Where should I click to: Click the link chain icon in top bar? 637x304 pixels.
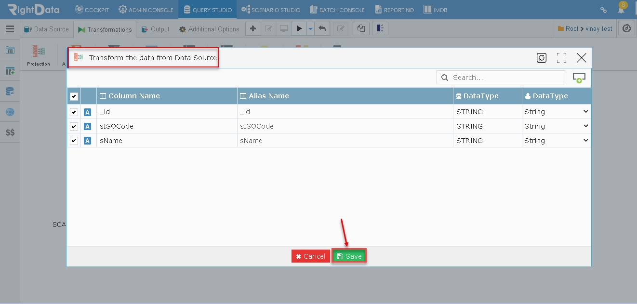pyautogui.click(x=603, y=10)
